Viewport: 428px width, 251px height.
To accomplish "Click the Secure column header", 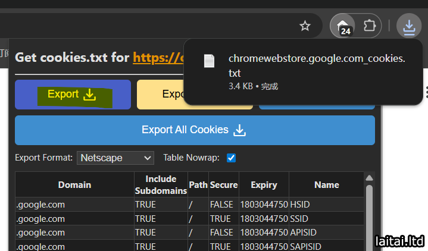I will coord(224,185).
